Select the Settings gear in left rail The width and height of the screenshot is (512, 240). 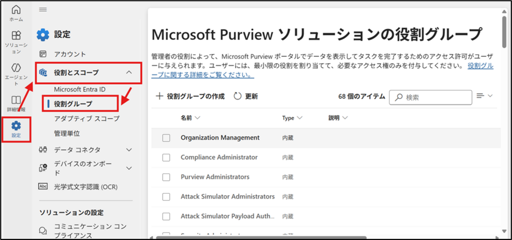[16, 126]
